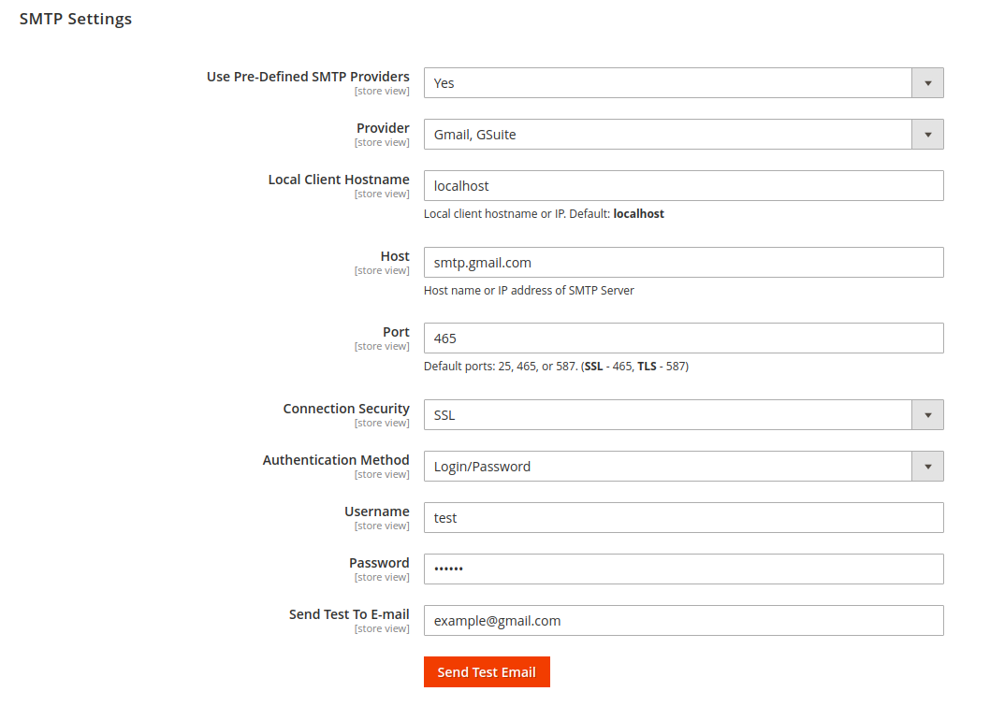Screen dimensions: 990x706
Task: Open the Use Pre-Defined SMTP Providers dropdown
Action: [683, 83]
